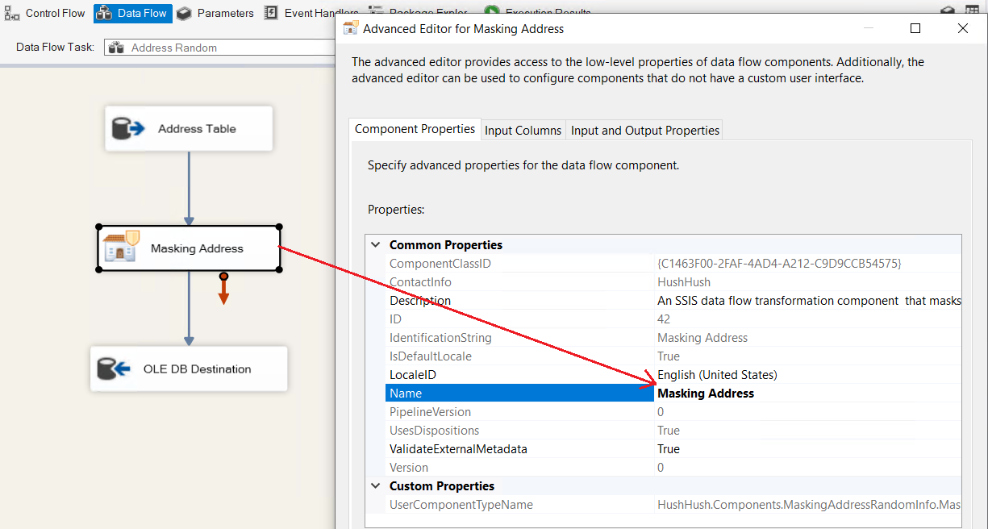This screenshot has height=529, width=988.
Task: Click the Parameters tab icon
Action: point(185,13)
